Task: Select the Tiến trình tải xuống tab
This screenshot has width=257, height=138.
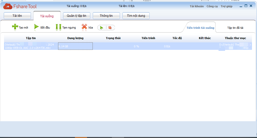Action: 200,28
